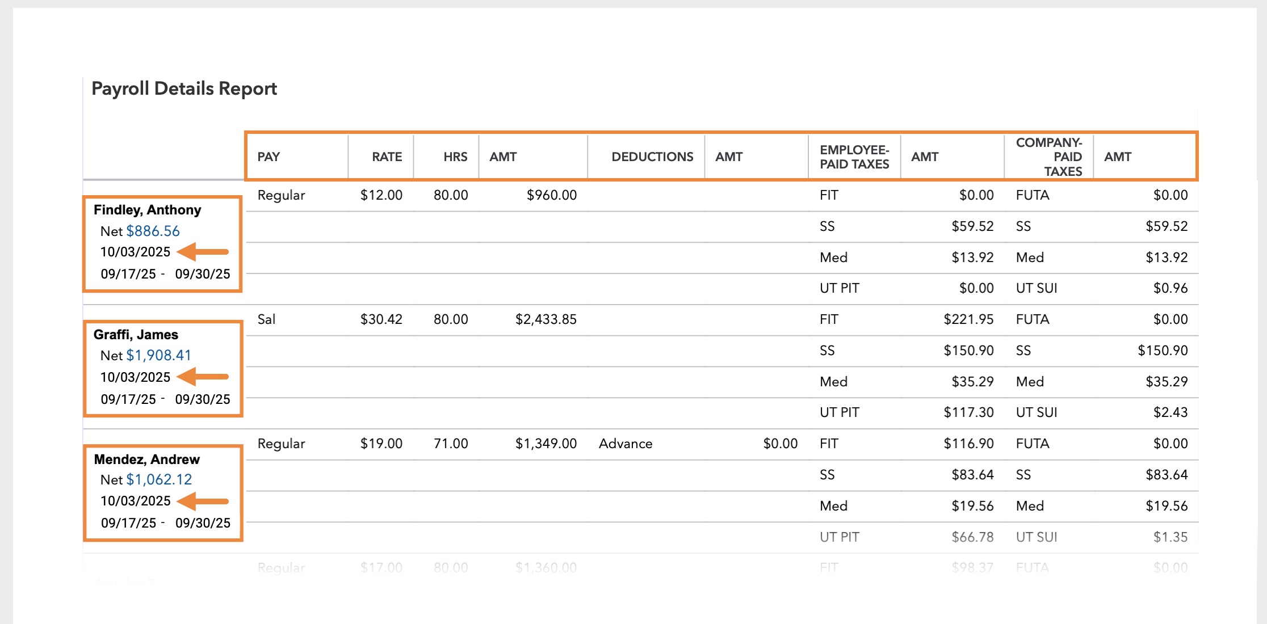This screenshot has height=624, width=1267.
Task: Click the arrow beside Findley's 10/03/2025 date
Action: pos(203,251)
